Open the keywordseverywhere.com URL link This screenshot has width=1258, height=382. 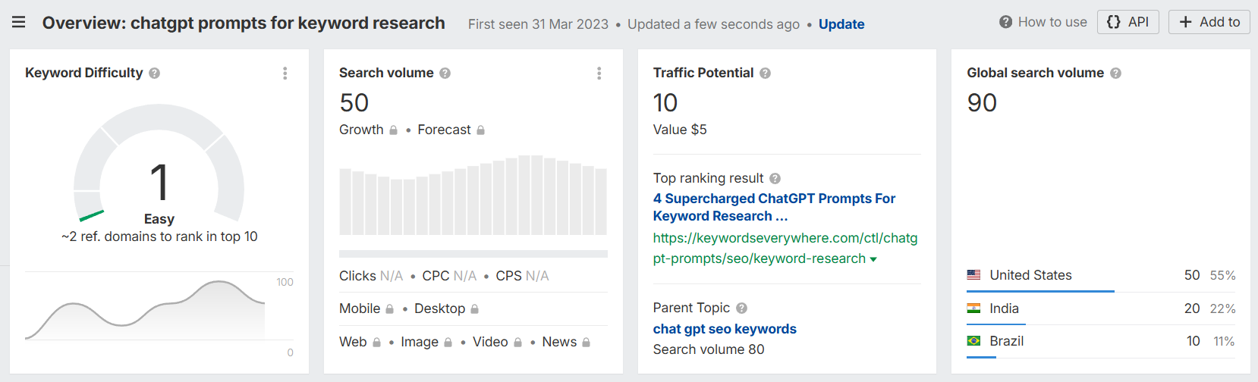[x=785, y=249]
